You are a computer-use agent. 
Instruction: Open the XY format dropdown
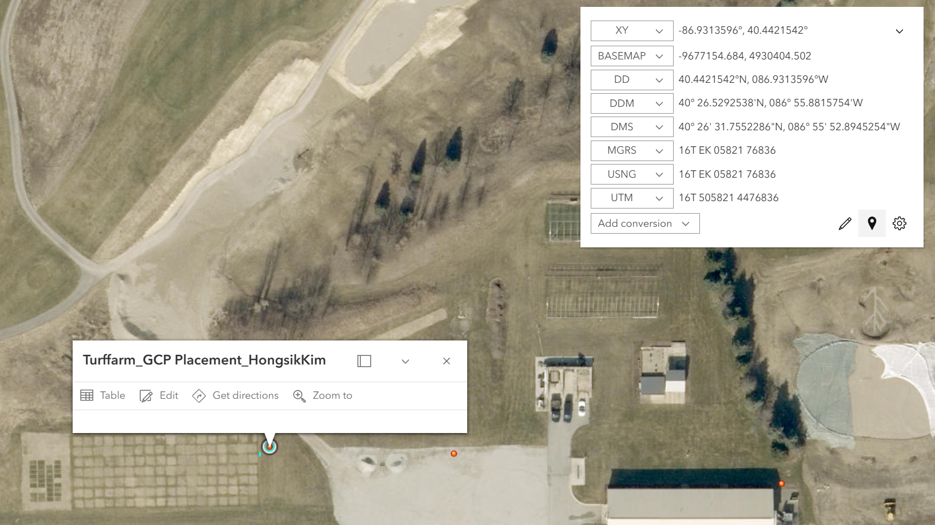click(x=631, y=31)
